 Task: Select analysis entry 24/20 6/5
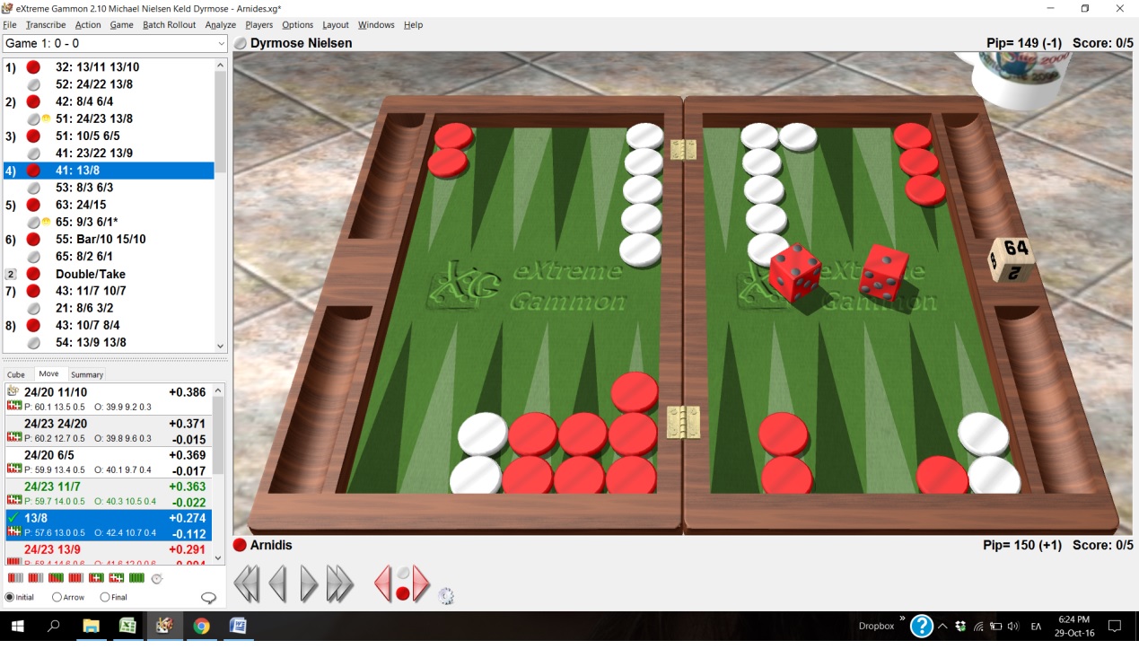(108, 462)
